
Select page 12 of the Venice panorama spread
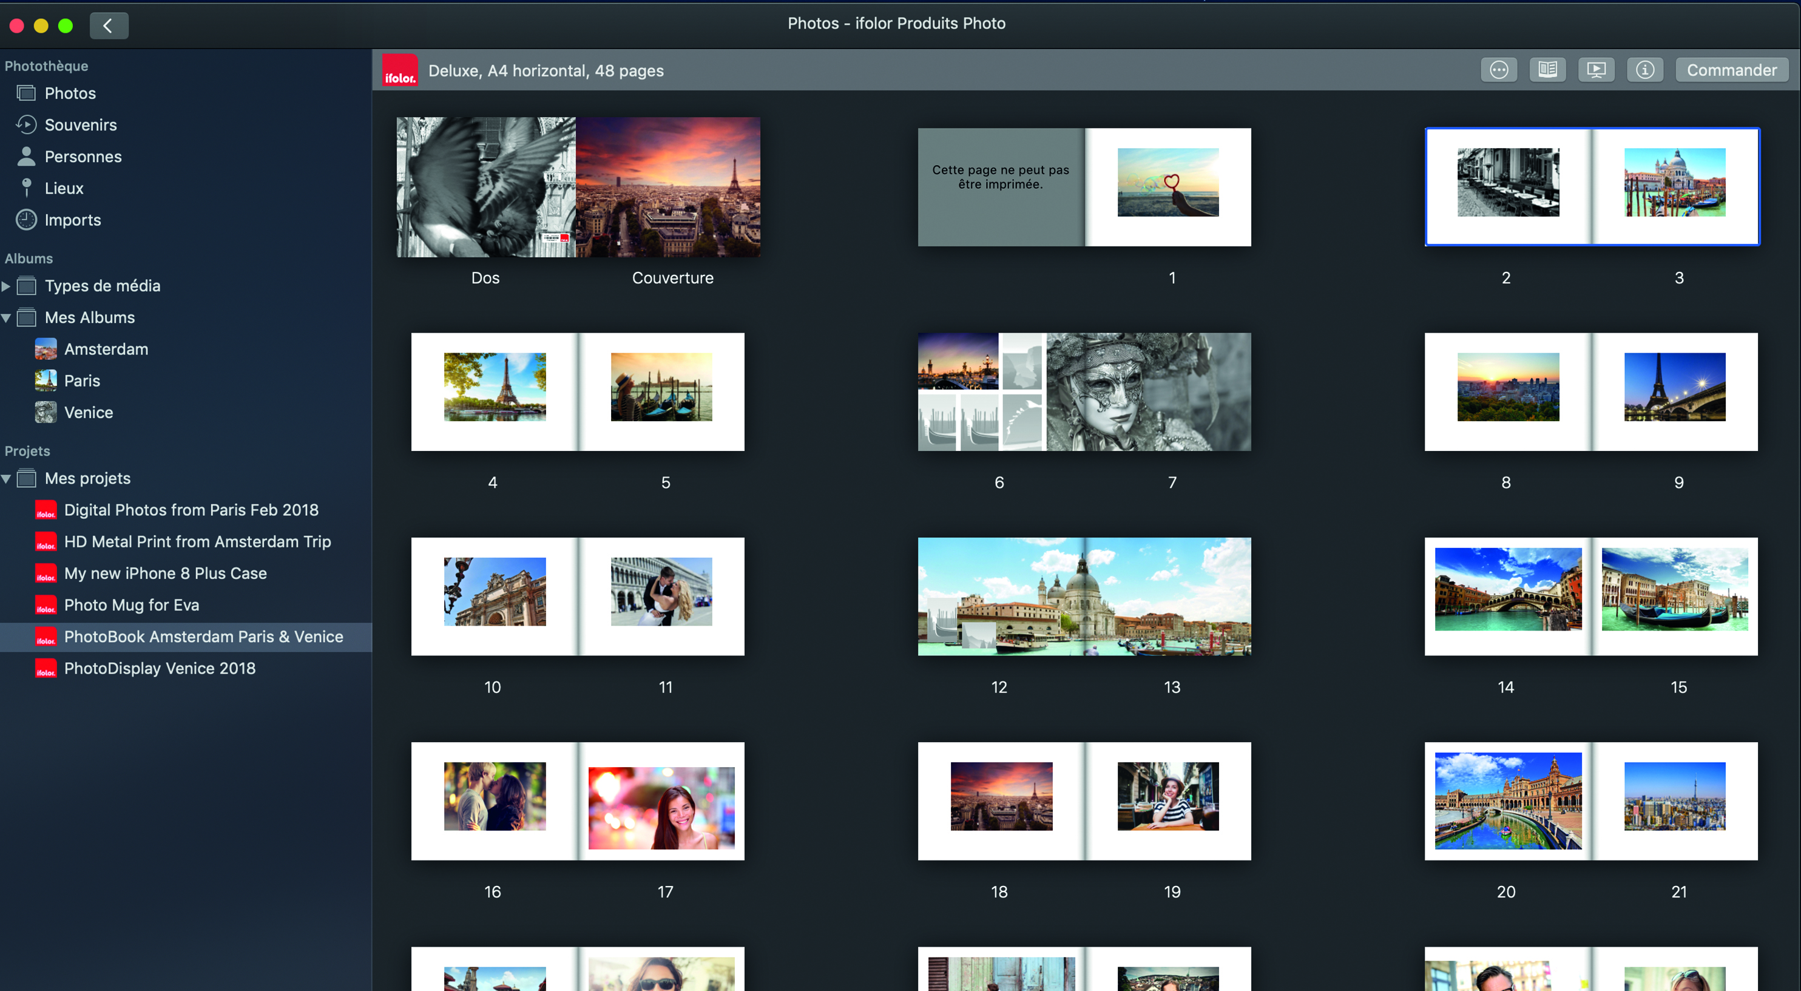1001,597
